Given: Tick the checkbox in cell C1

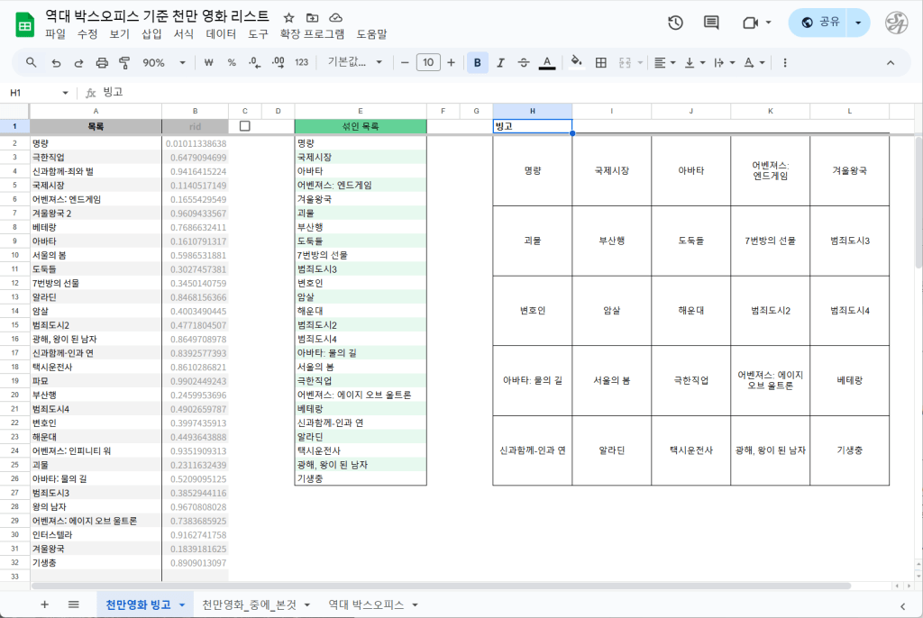Looking at the screenshot, I should [x=244, y=126].
